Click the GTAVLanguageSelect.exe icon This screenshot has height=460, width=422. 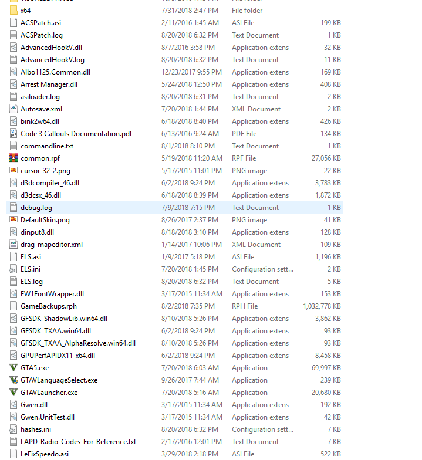tap(13, 380)
